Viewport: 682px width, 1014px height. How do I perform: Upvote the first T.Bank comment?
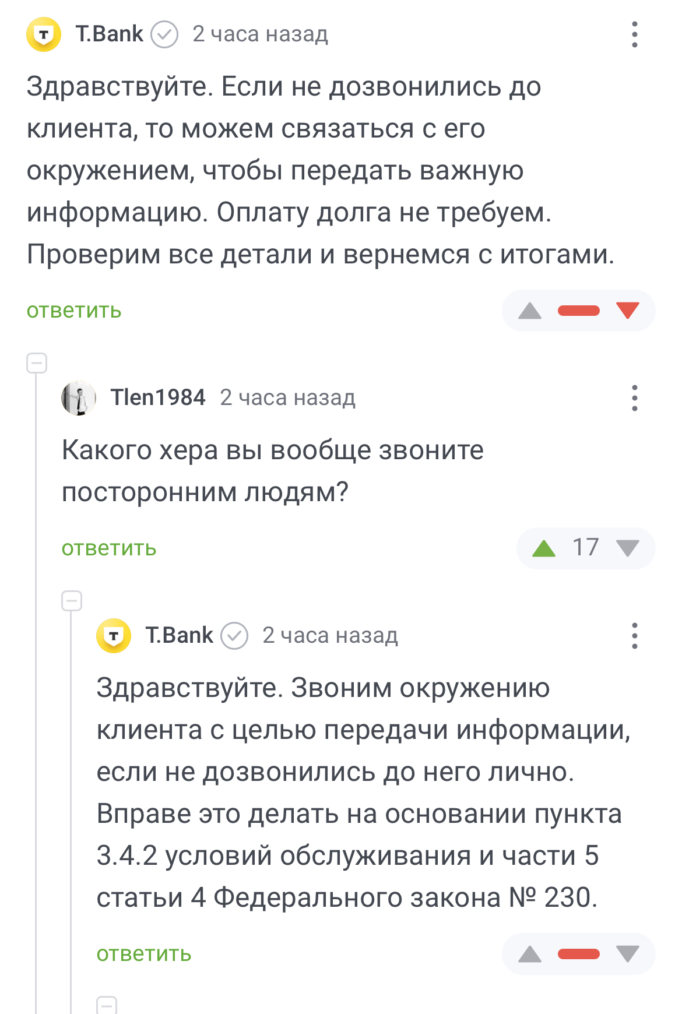click(x=530, y=311)
